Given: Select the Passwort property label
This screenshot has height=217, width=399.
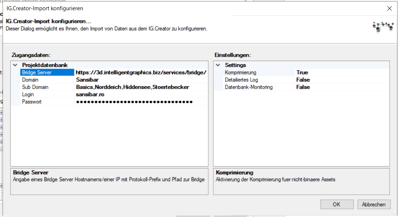Looking at the screenshot, I should tap(32, 102).
